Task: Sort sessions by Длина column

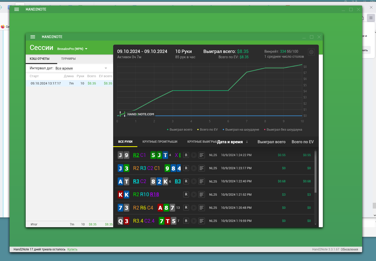Action: pos(69,76)
